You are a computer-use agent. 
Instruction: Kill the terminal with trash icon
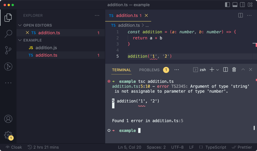[x=234, y=70]
